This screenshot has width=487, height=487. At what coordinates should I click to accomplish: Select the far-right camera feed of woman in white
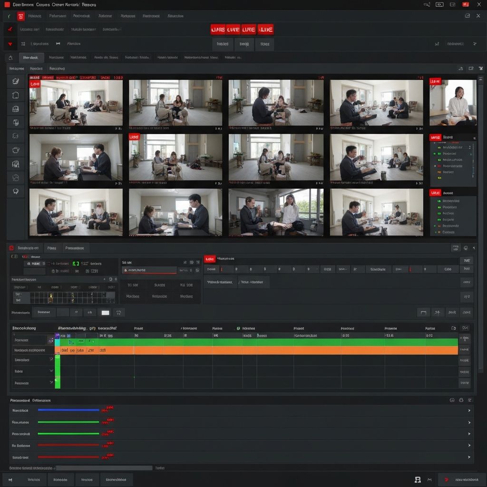[453, 102]
